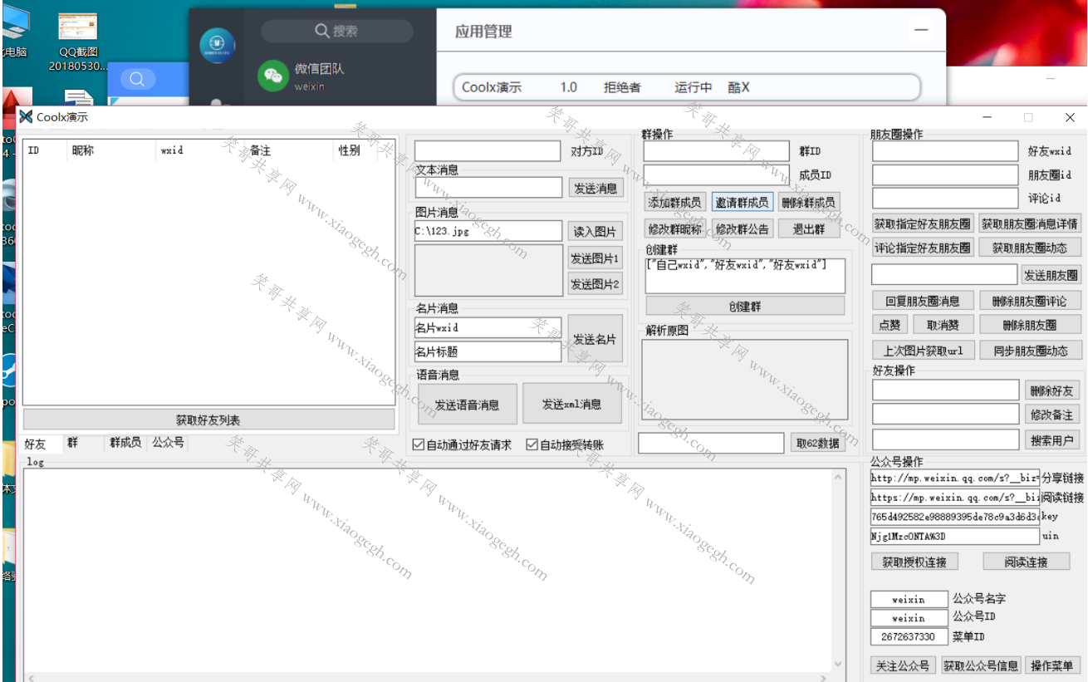This screenshot has height=682, width=1088.
Task: Click the WeChat profile avatar in sidebar
Action: [x=216, y=44]
